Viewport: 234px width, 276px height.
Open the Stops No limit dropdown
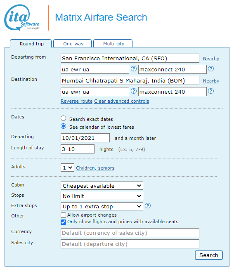pos(102,196)
